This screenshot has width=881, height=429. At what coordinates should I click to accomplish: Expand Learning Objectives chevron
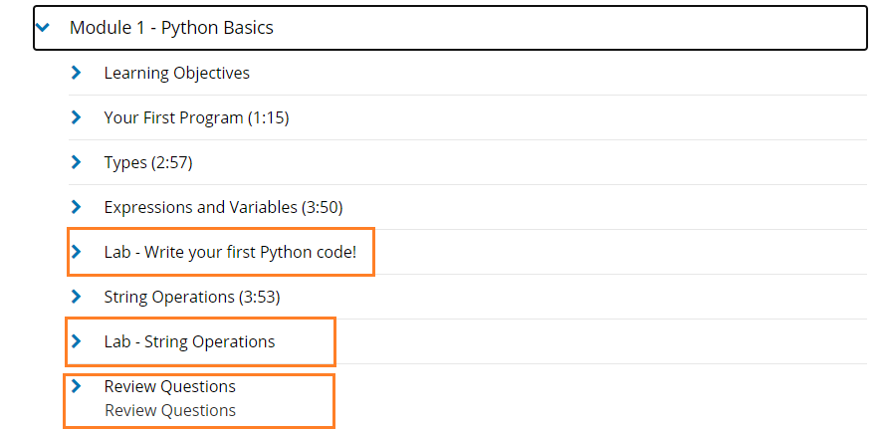click(77, 73)
